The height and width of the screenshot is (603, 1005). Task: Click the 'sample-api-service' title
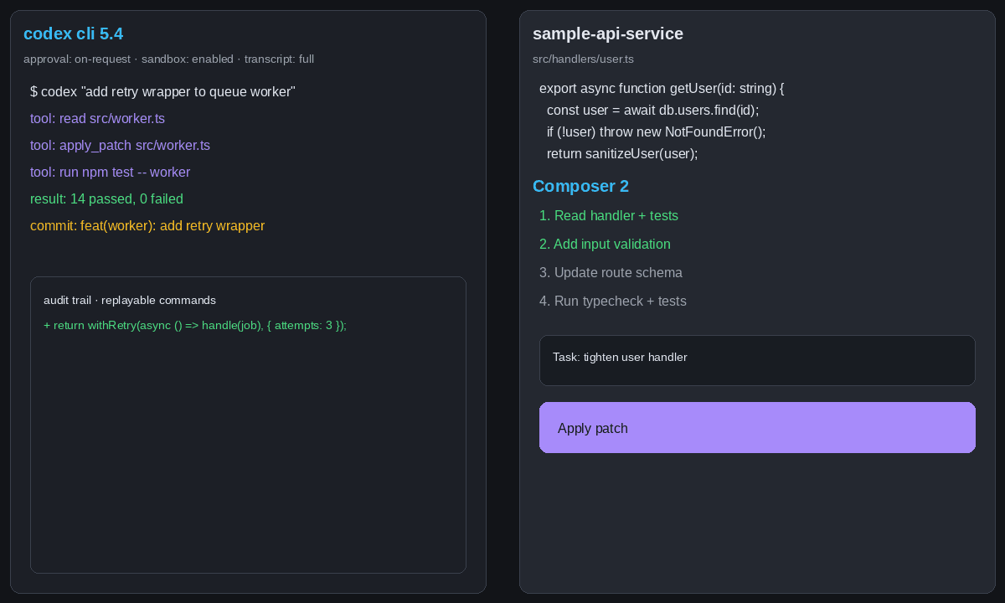coord(608,33)
